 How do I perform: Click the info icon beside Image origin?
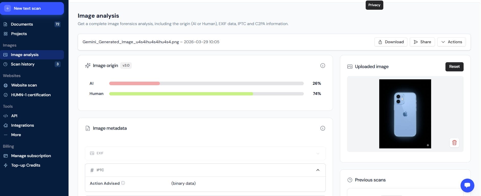pyautogui.click(x=323, y=66)
